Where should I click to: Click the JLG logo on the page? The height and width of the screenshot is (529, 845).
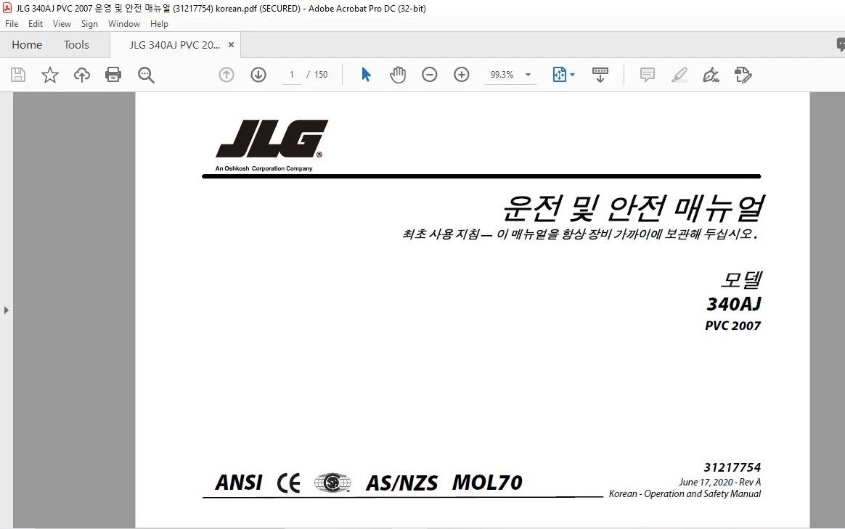pos(272,139)
